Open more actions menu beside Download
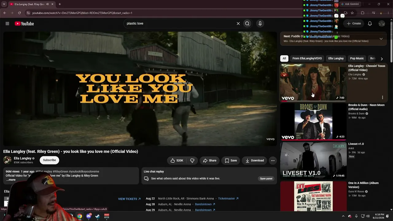Screen dimensions: 393x221 (x=273, y=161)
